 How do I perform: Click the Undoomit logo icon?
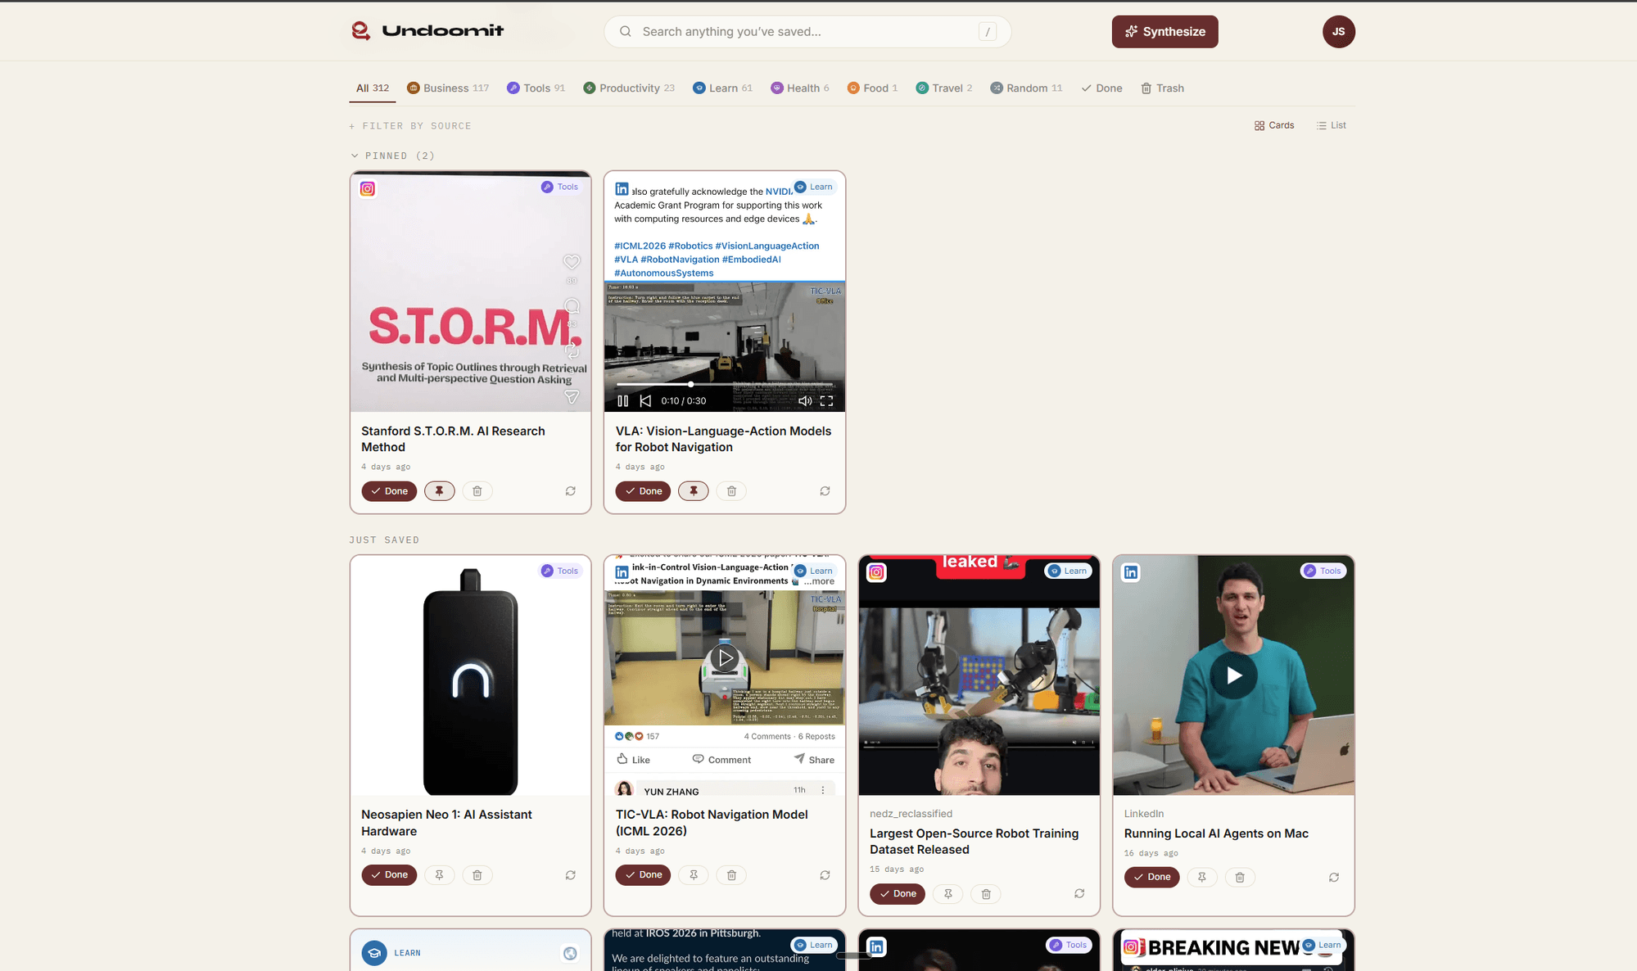pos(360,31)
